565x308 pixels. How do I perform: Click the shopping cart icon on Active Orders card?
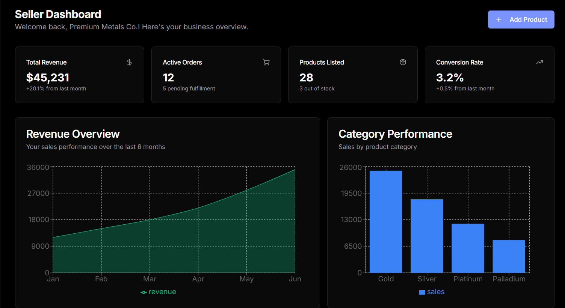[x=266, y=62]
